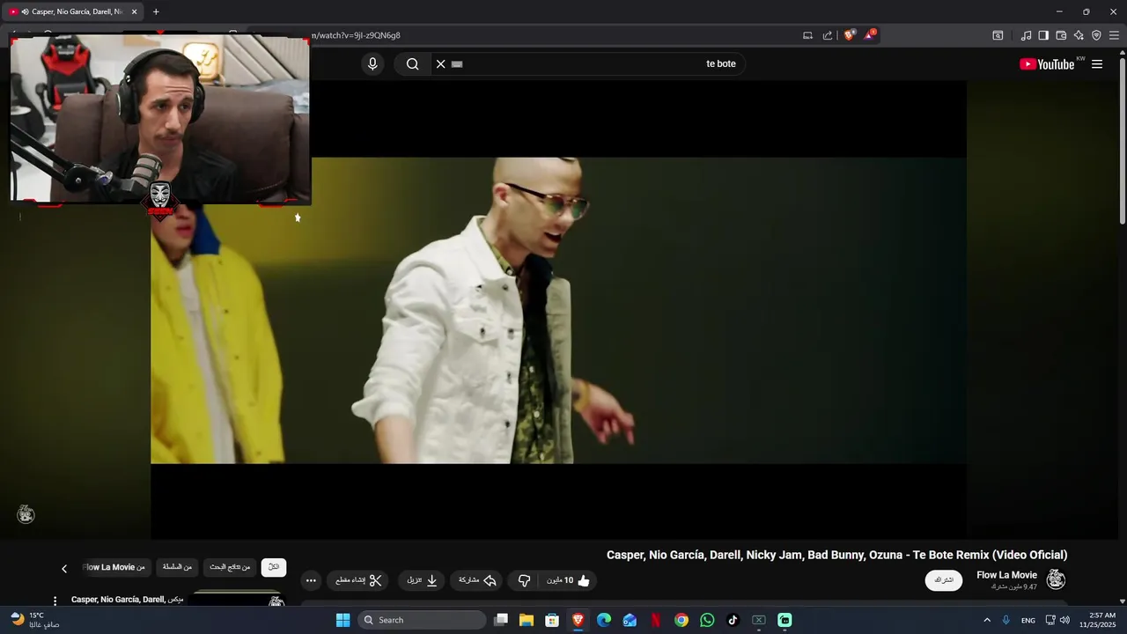This screenshot has width=1127, height=634.
Task: Toggle the browser sidebar panel icon
Action: click(1043, 35)
